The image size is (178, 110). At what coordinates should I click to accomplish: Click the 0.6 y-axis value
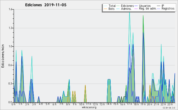10,65
